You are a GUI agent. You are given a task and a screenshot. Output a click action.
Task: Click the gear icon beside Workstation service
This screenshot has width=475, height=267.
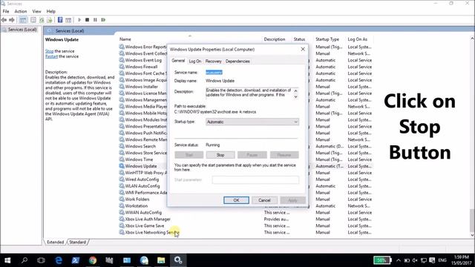(x=122, y=206)
